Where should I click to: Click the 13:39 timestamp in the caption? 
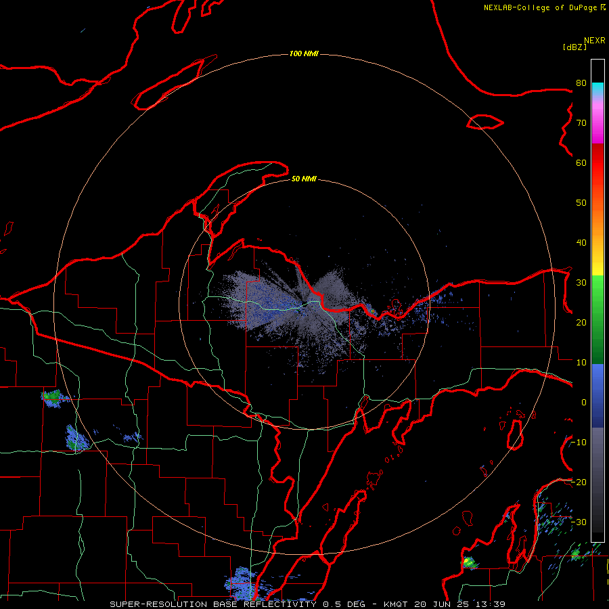[x=491, y=604]
